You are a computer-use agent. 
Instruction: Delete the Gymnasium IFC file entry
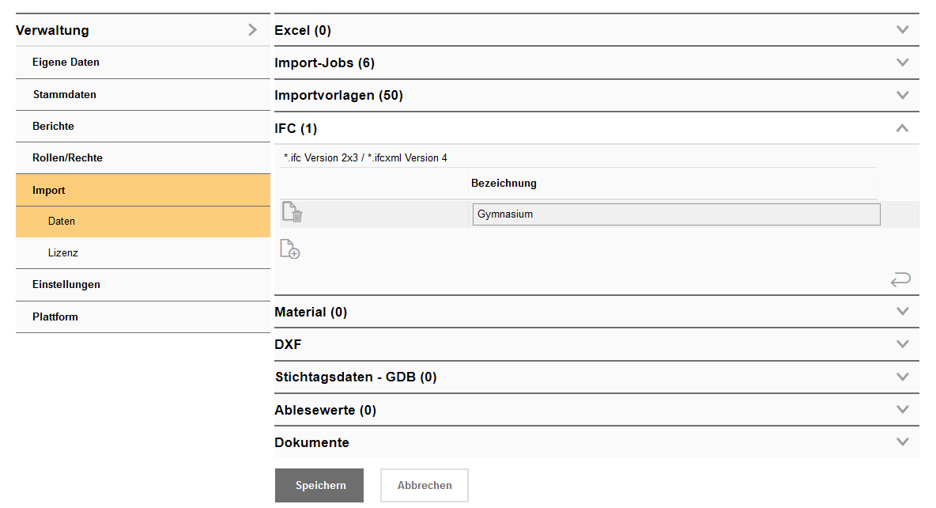click(292, 213)
